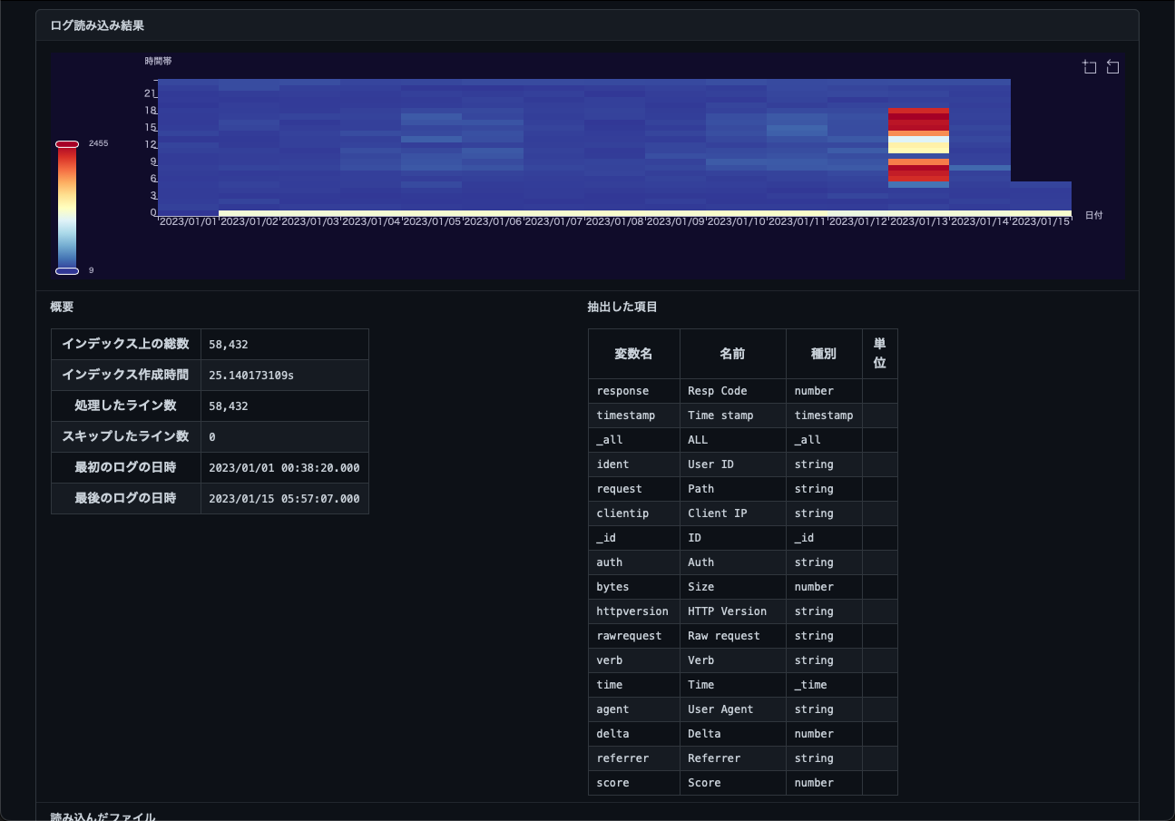Screen dimensions: 1175x821
Task: Click the 種別 column header
Action: click(x=823, y=354)
